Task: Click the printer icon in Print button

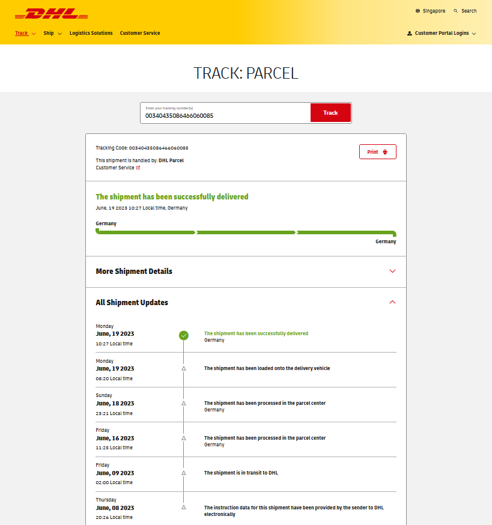Action: tap(385, 152)
